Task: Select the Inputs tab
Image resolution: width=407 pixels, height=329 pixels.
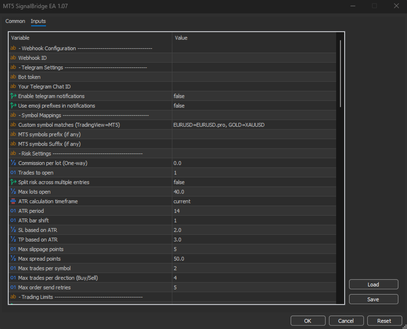Action: [x=38, y=21]
